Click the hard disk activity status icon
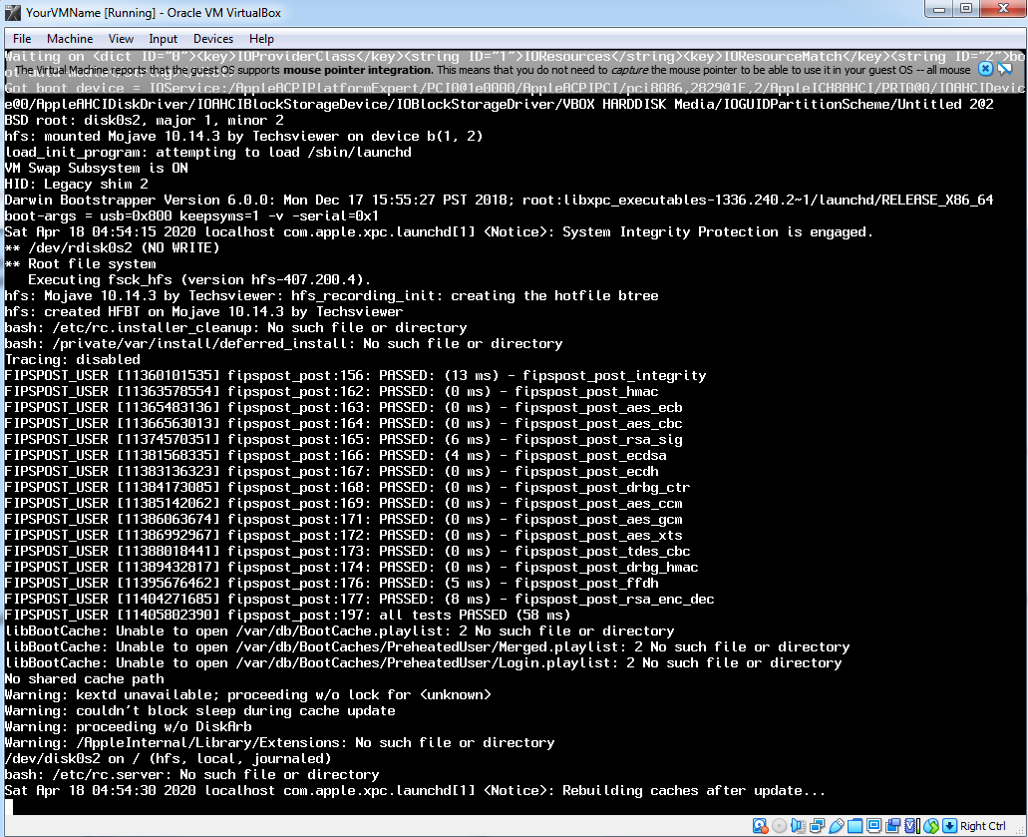This screenshot has height=837, width=1028. [760, 826]
